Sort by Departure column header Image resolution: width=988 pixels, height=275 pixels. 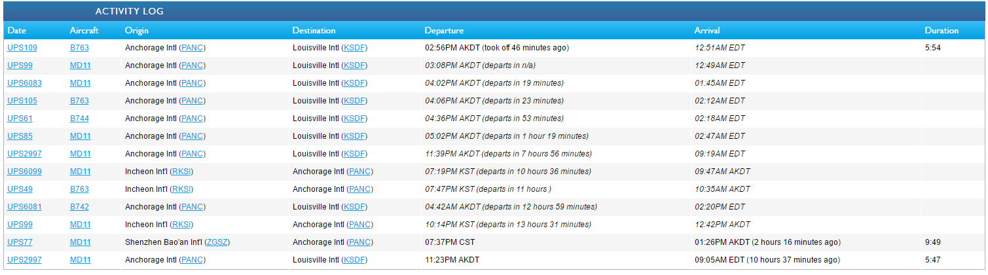444,31
